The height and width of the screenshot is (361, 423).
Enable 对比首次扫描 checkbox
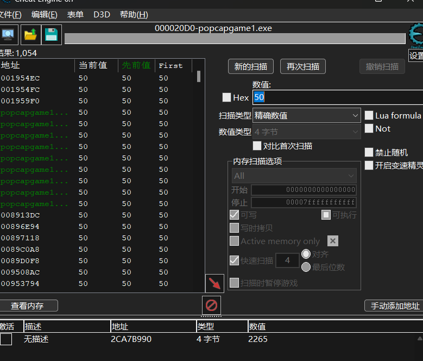257,146
